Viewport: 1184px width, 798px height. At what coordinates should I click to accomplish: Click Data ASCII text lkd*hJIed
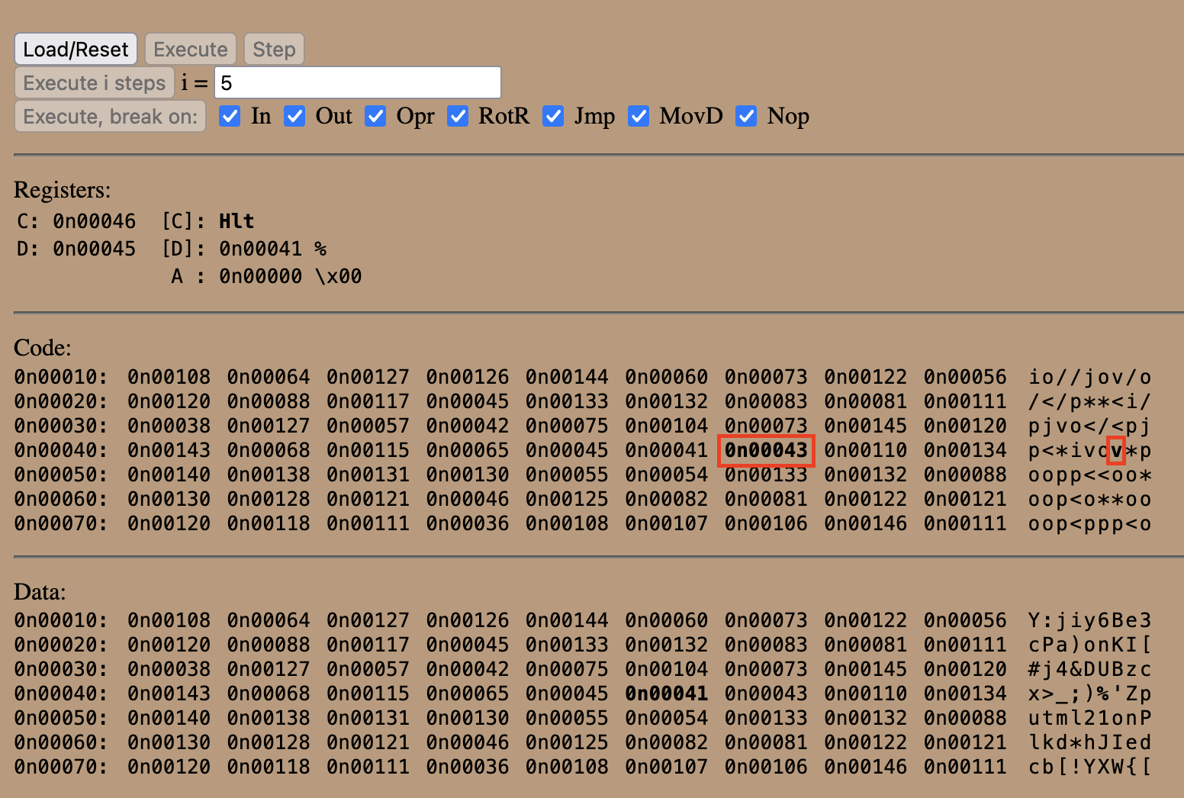[x=1090, y=742]
